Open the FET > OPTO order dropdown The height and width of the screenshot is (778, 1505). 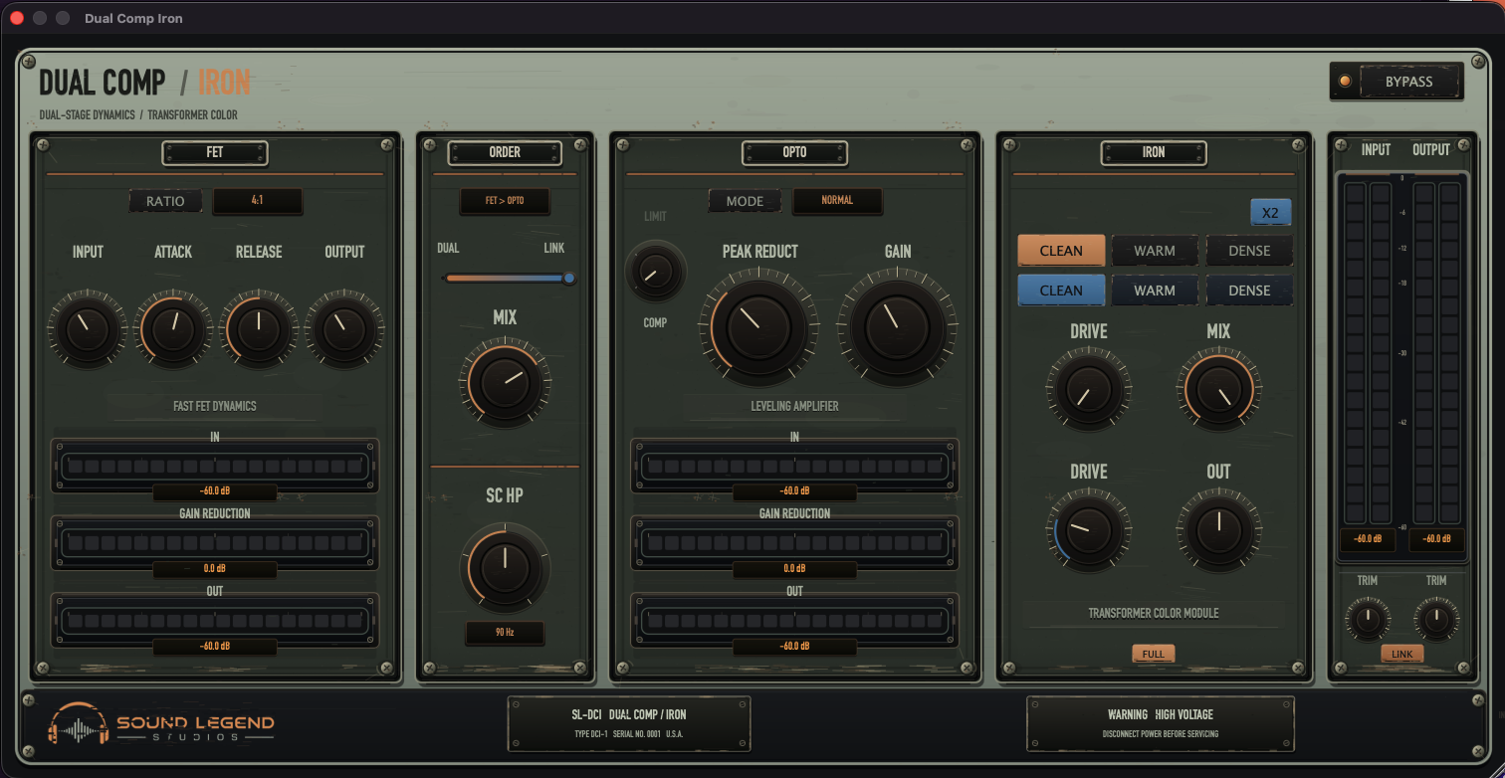point(505,201)
